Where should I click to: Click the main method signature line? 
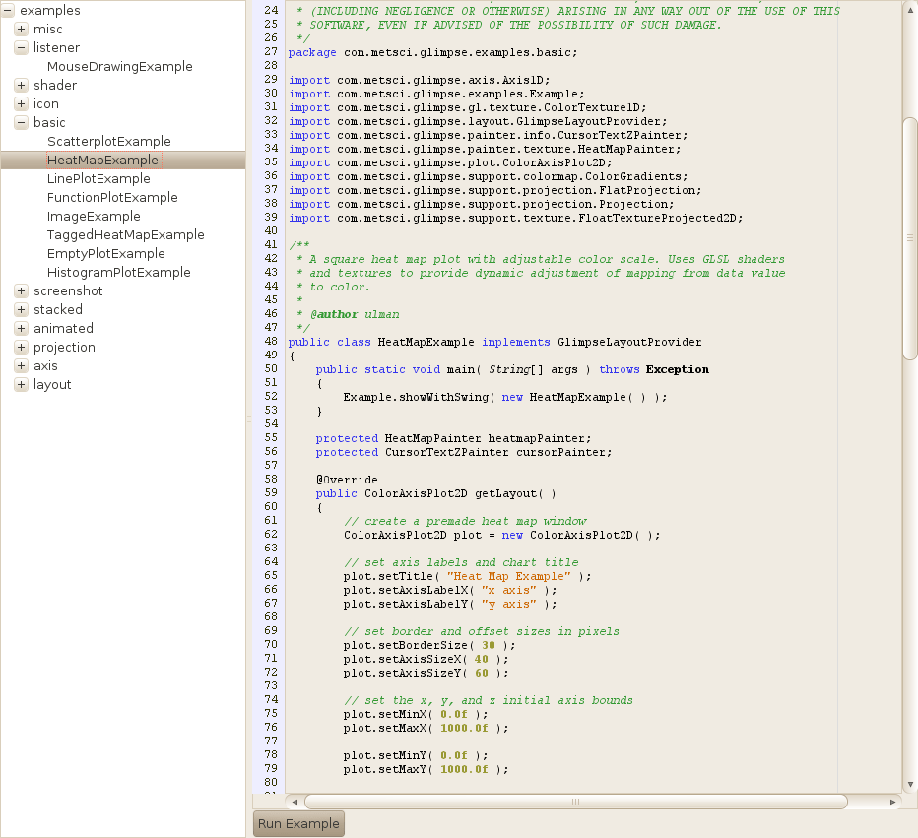click(512, 370)
